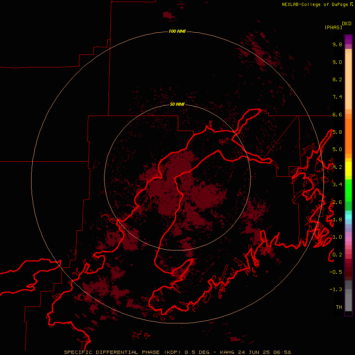Pick the cyan band beside 1.8
The width and height of the screenshot is (355, 355).
click(x=348, y=217)
